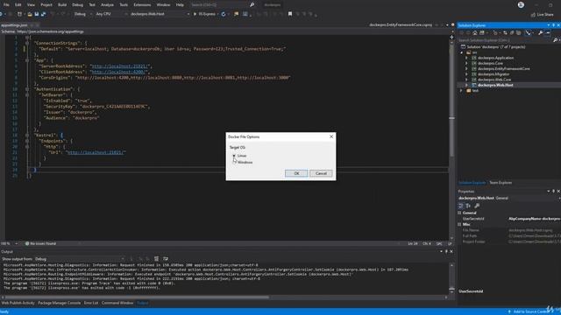Expand the dockerpro.Core project
561x315 pixels.
[466, 63]
